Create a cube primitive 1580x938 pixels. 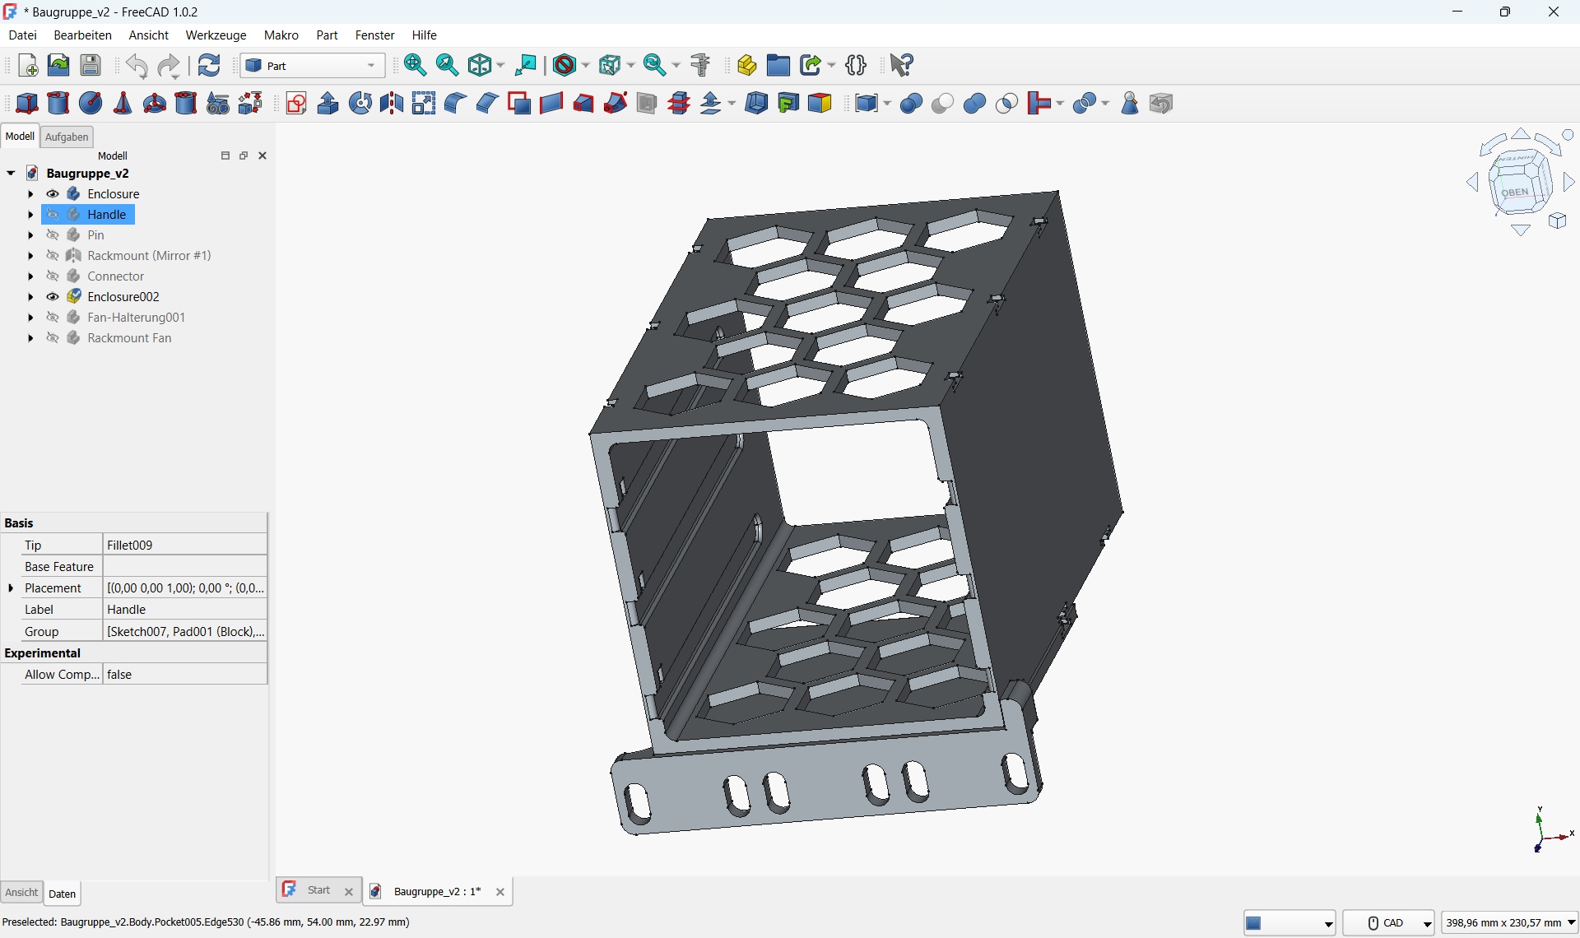click(27, 103)
